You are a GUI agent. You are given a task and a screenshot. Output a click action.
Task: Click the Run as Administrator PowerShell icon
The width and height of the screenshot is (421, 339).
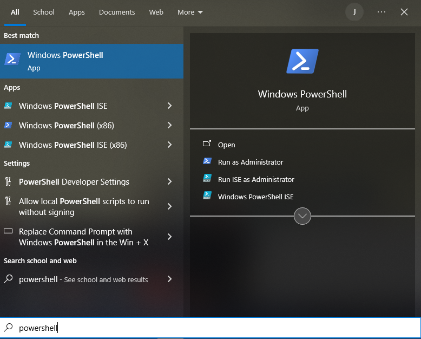tap(207, 161)
